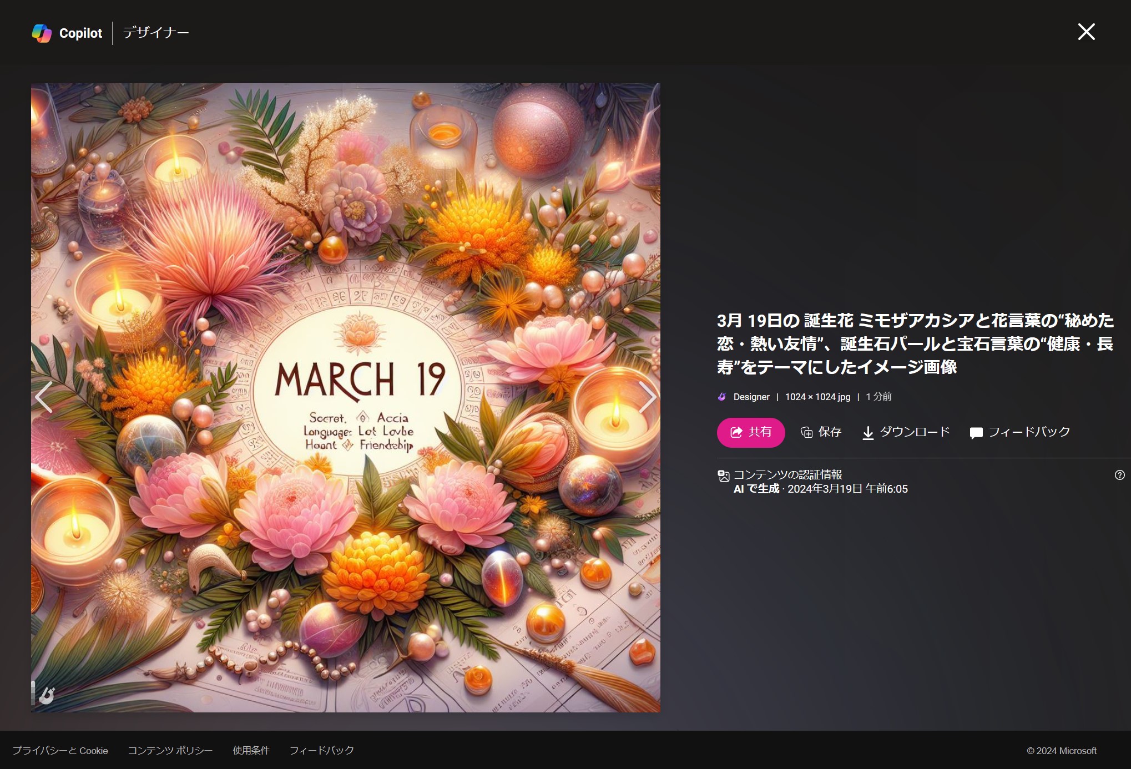Advance to next image with right chevron

(x=647, y=397)
